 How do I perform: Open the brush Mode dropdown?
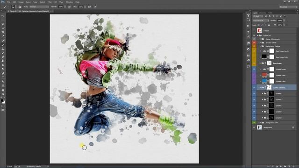pyautogui.click(x=39, y=7)
